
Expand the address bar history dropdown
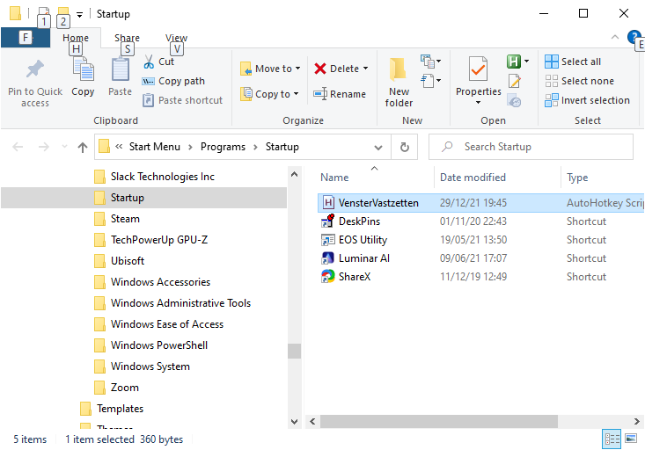click(x=378, y=147)
